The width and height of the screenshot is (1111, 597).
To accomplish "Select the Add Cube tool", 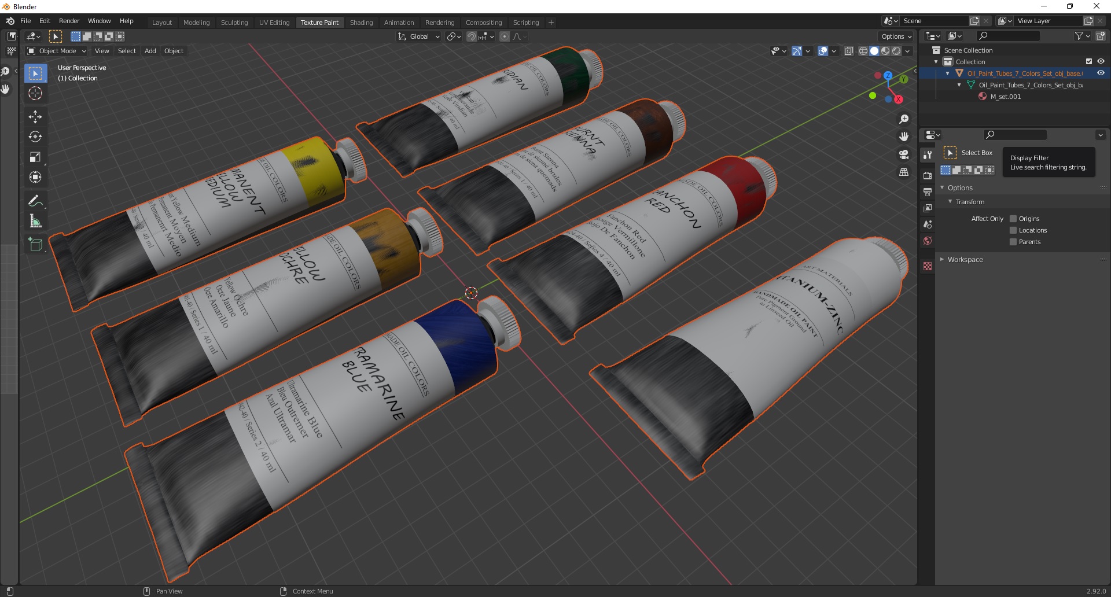I will tap(35, 245).
